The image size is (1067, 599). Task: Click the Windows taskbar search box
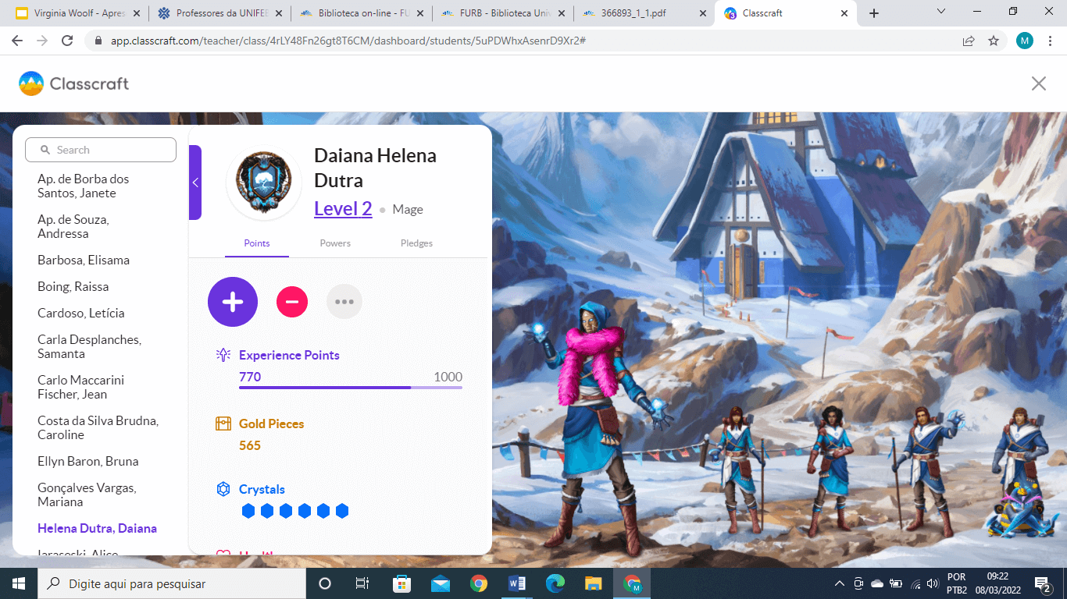pos(172,583)
